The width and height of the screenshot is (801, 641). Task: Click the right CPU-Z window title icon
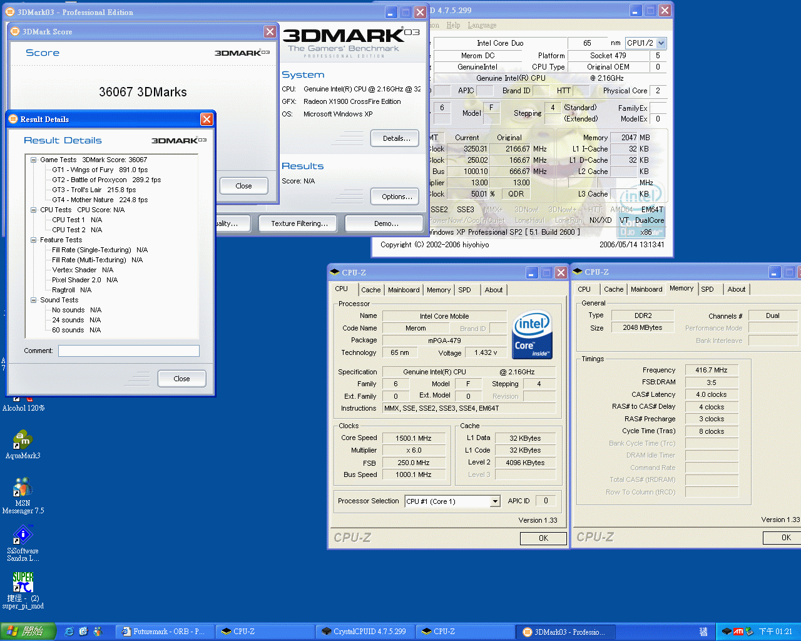click(x=578, y=272)
